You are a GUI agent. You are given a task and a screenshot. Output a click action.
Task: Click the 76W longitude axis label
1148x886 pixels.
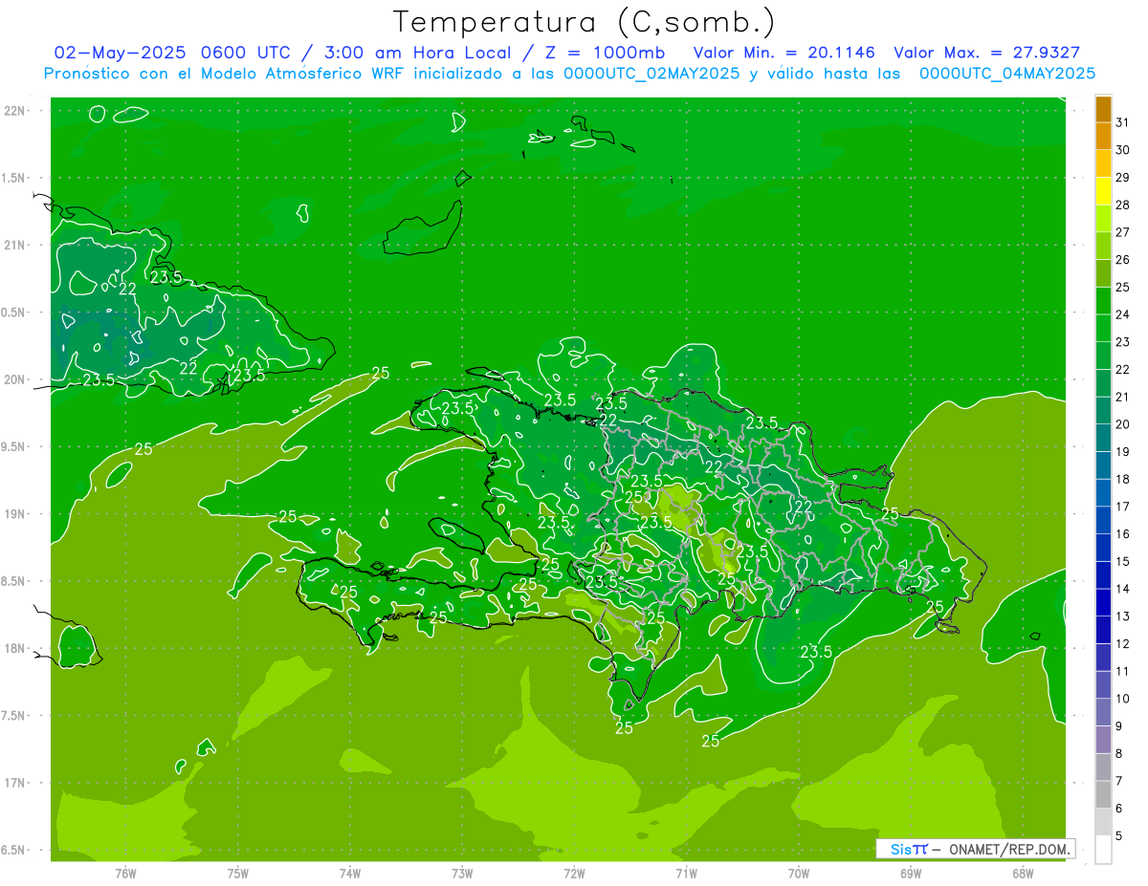125,874
